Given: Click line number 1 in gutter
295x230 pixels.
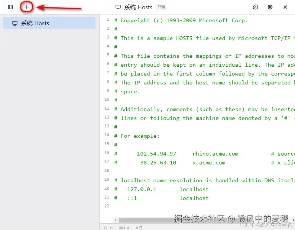Looking at the screenshot, I should click(x=108, y=19).
